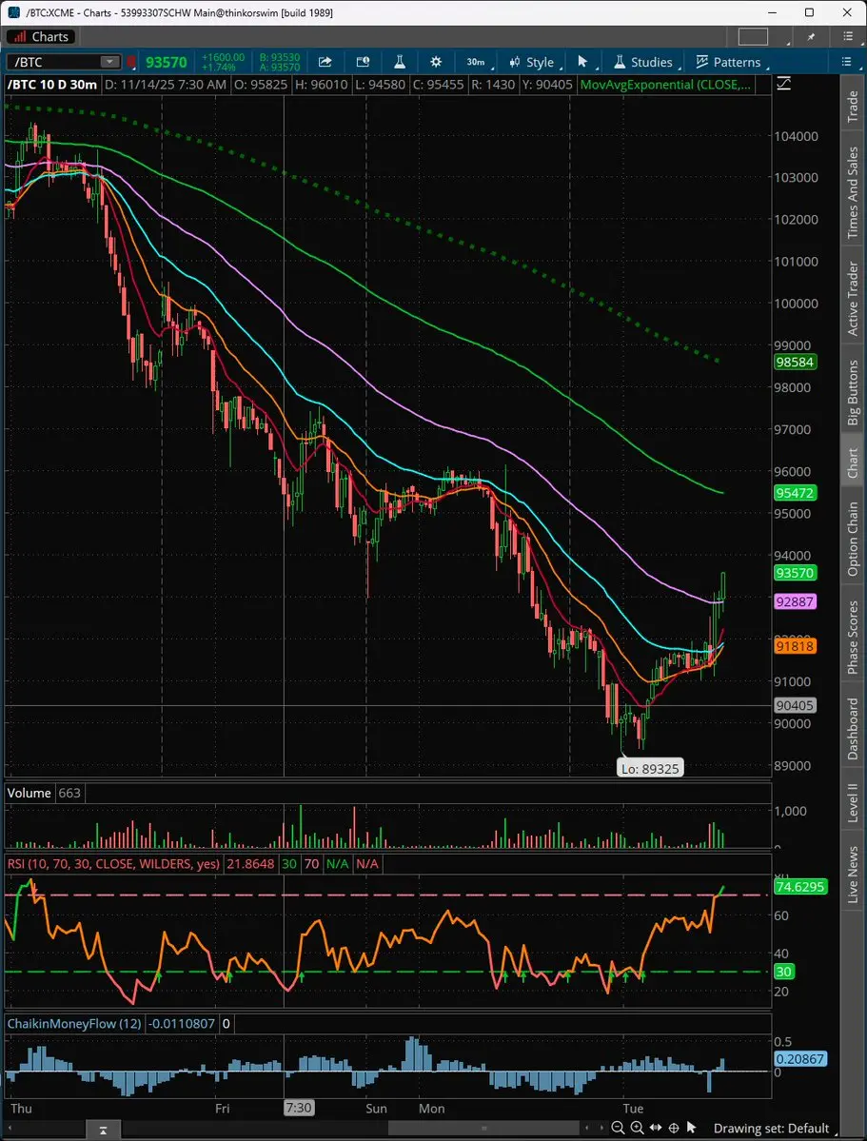Viewport: 867px width, 1141px height.
Task: Click the 92887 purple price bubble
Action: (795, 601)
